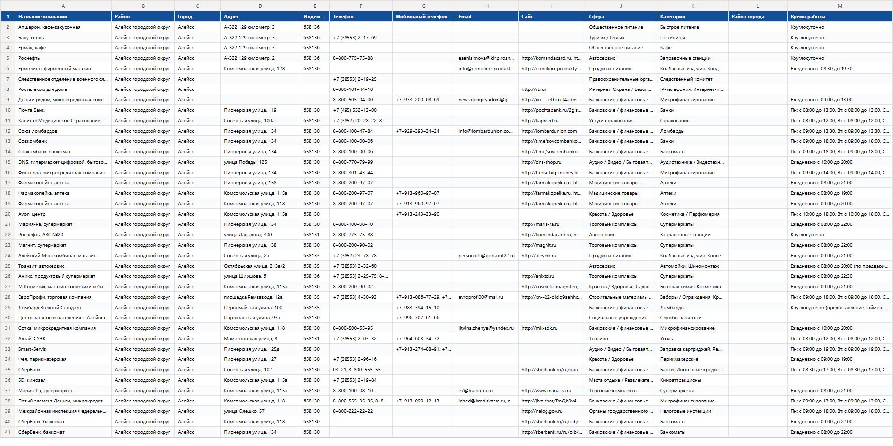Click phone '8–800–770–79–99'

tap(361, 162)
